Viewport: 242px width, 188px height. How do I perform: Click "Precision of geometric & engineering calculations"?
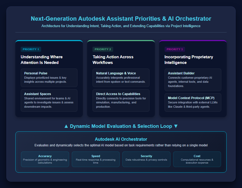(x=45, y=161)
